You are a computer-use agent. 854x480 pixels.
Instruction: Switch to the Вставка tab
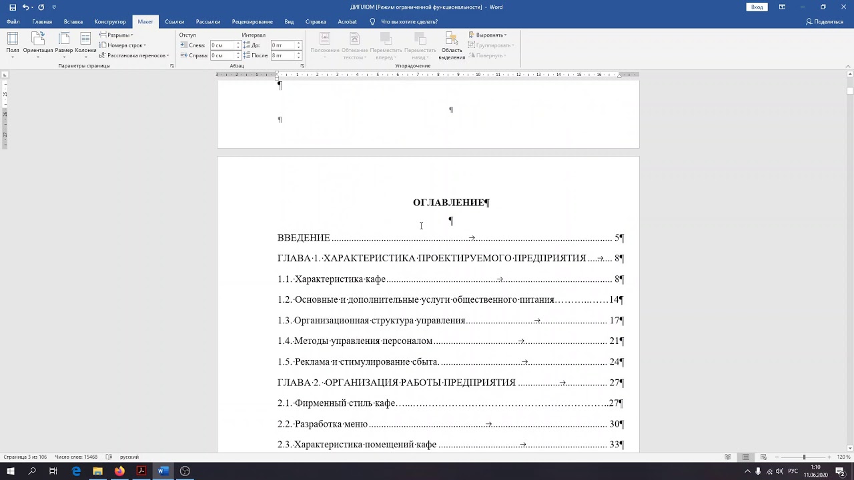pyautogui.click(x=73, y=21)
